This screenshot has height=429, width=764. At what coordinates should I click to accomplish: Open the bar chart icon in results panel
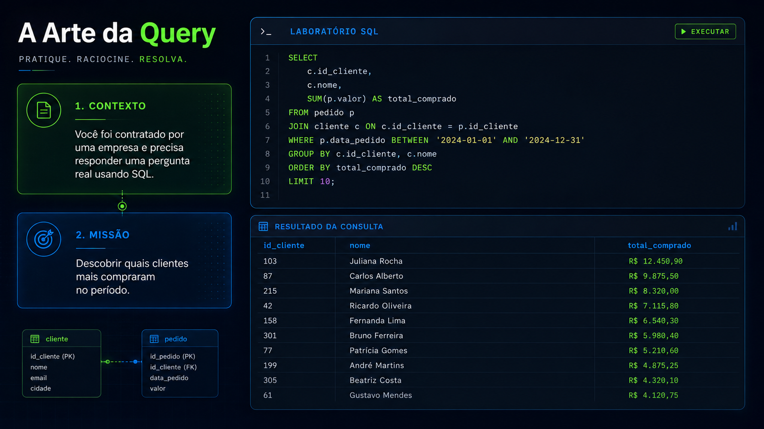pos(732,226)
